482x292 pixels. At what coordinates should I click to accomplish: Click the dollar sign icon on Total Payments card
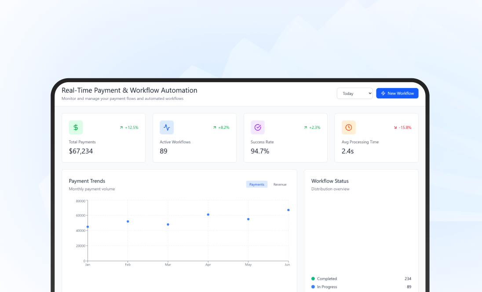coord(76,127)
